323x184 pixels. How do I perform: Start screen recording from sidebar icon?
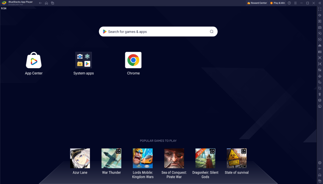tap(320, 64)
